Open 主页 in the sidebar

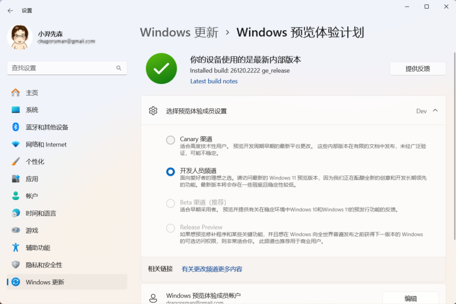click(x=67, y=93)
